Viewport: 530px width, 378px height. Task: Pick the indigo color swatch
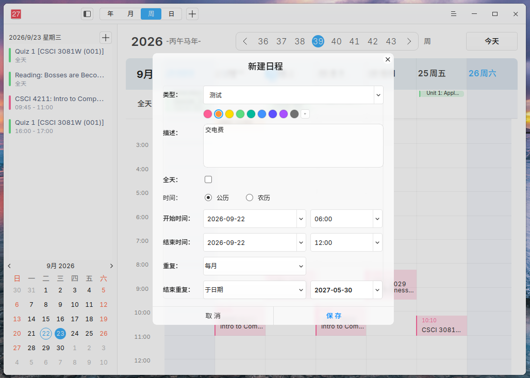(x=273, y=114)
